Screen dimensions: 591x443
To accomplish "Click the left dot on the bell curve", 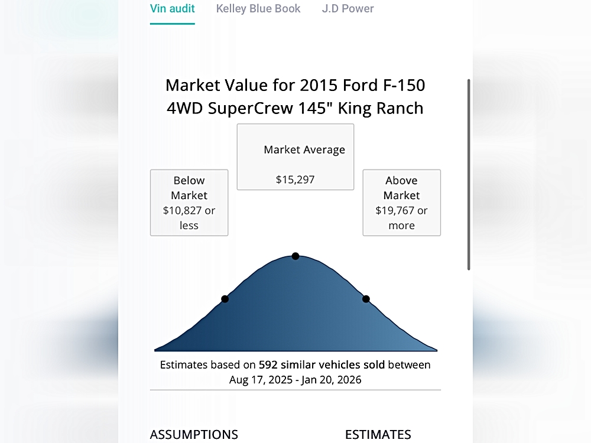I will (x=225, y=299).
